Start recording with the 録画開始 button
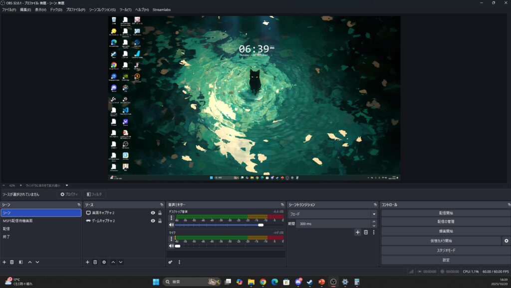 pyautogui.click(x=446, y=232)
